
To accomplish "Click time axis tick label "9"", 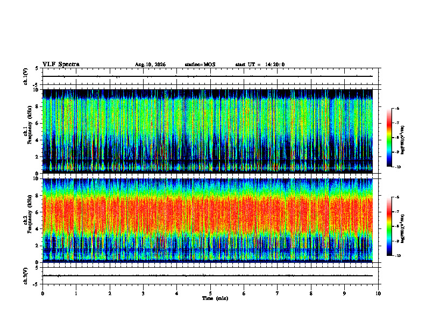I will (344, 294).
